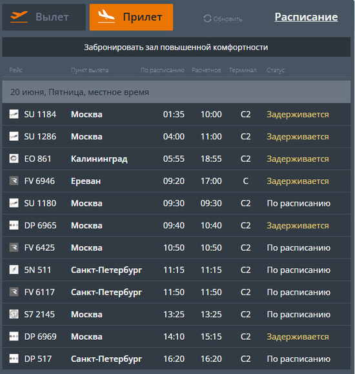Switch to the Вылет departures tab
Screen dimensions: 355x374
tap(44, 17)
